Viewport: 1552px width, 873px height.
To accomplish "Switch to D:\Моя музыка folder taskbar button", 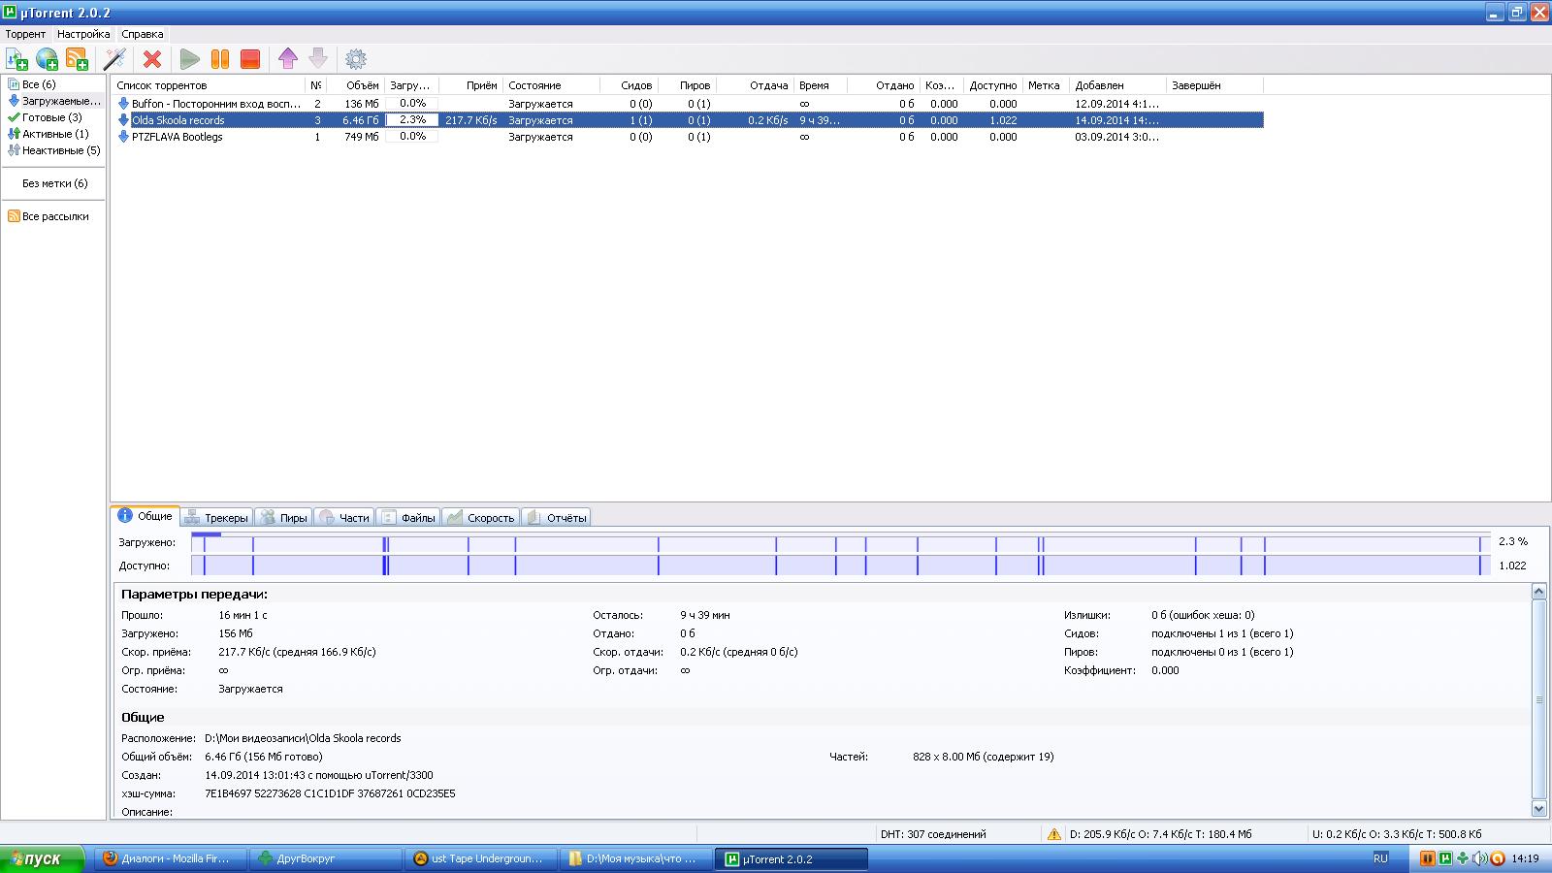I will (x=636, y=858).
